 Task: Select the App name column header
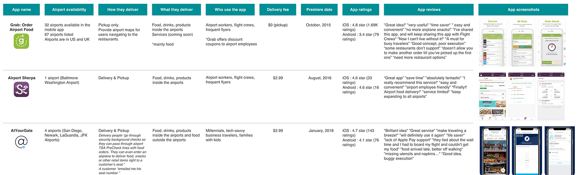21,10
